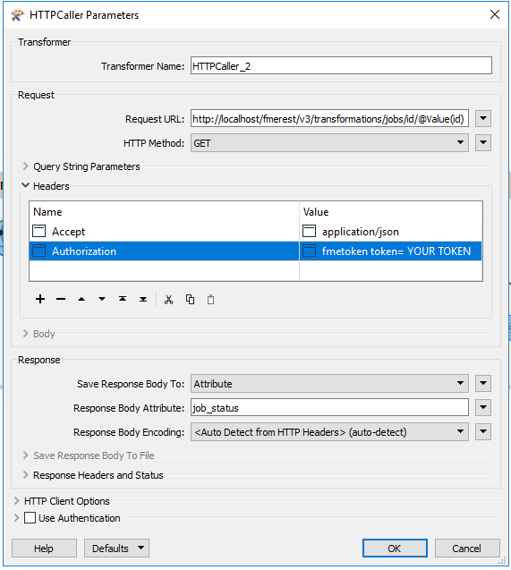Select the Accept header name cell

pos(164,231)
